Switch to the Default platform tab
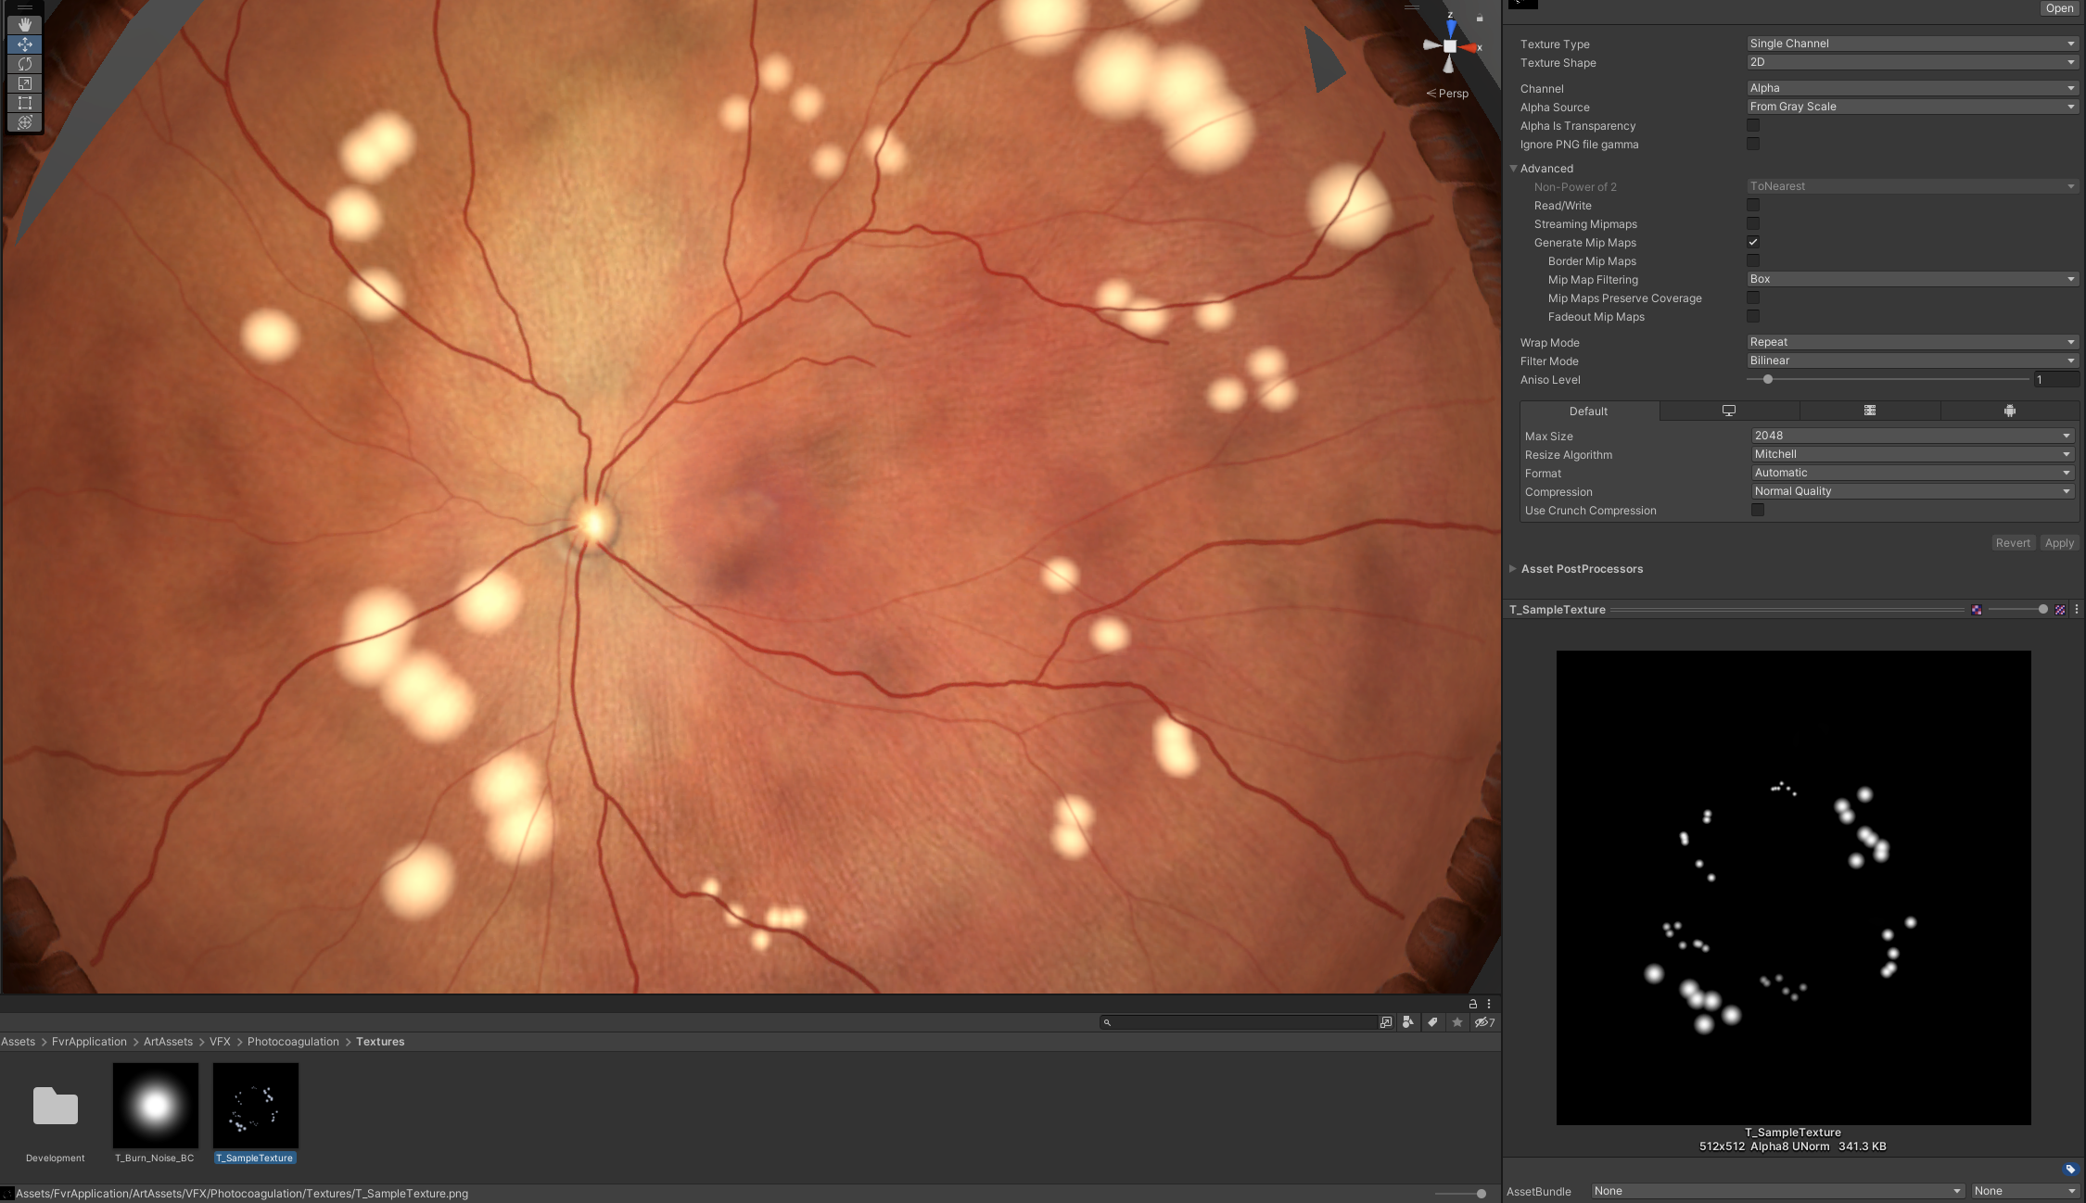Image resolution: width=2086 pixels, height=1203 pixels. coord(1588,411)
